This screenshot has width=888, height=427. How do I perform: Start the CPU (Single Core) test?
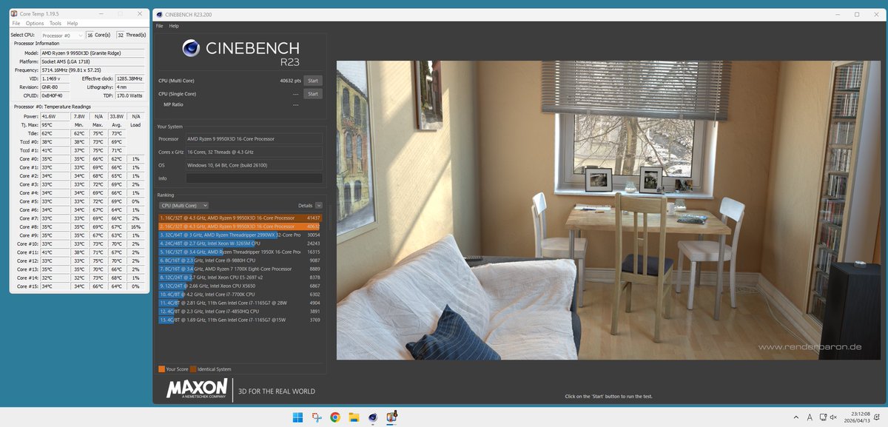tap(312, 94)
